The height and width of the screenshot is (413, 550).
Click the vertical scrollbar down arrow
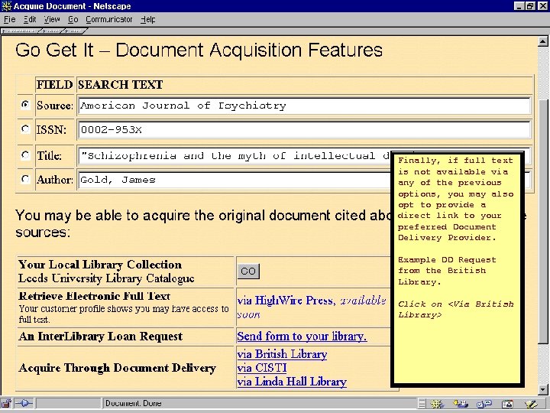pos(542,389)
